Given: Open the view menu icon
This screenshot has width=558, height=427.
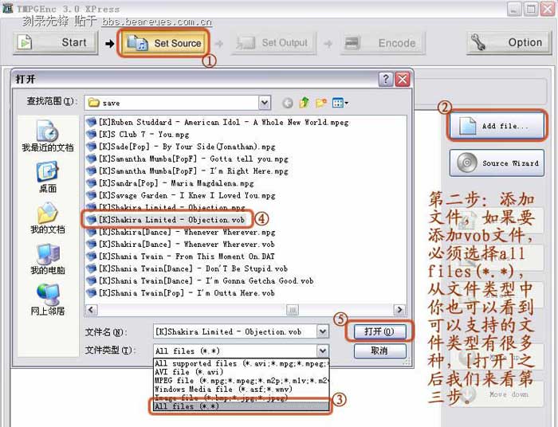Looking at the screenshot, I should 340,103.
